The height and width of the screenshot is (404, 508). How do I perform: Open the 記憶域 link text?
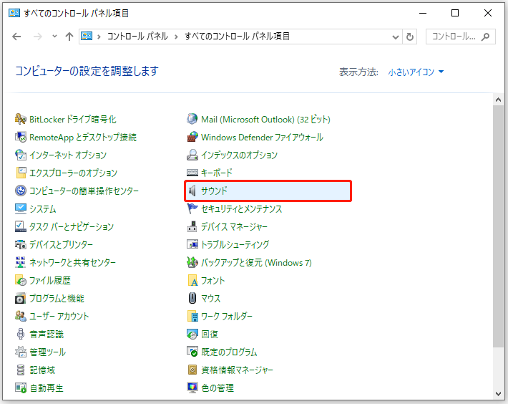coord(42,370)
